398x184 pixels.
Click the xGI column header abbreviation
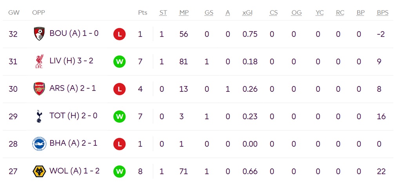click(x=247, y=13)
